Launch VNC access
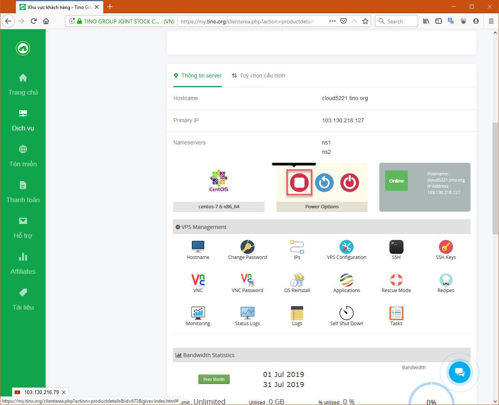Viewport: 499px width, 405px height. (198, 281)
